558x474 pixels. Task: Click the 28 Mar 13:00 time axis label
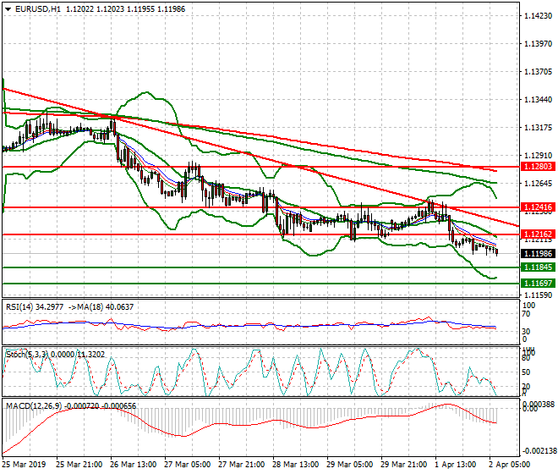coord(295,465)
